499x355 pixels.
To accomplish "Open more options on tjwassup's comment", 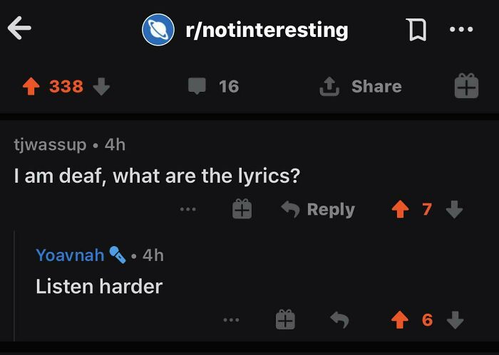I will [x=187, y=210].
